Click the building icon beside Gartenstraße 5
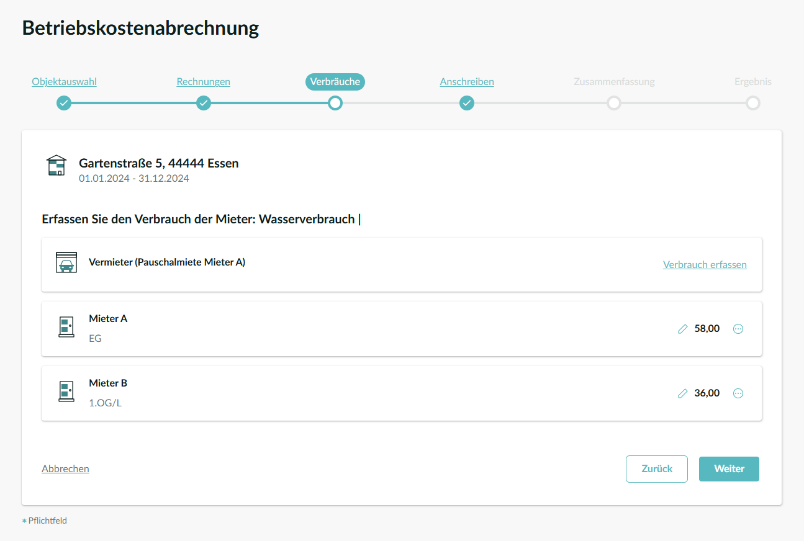 [x=56, y=166]
